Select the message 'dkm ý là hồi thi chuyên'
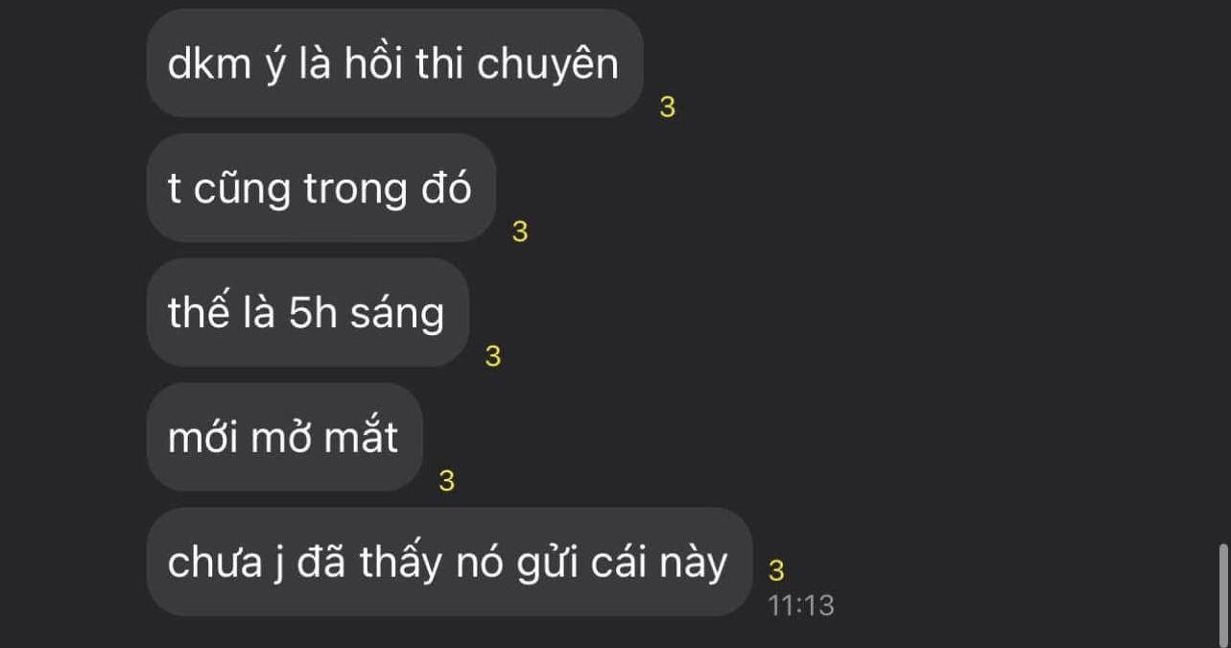The image size is (1231, 648). pos(394,63)
